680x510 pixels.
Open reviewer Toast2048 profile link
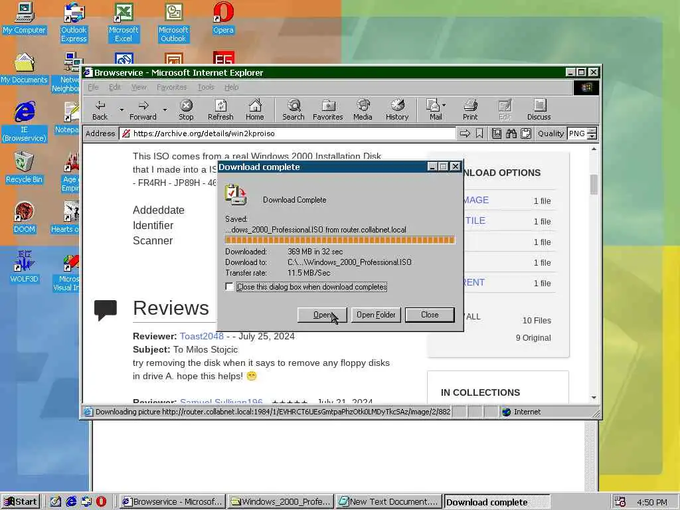point(202,336)
